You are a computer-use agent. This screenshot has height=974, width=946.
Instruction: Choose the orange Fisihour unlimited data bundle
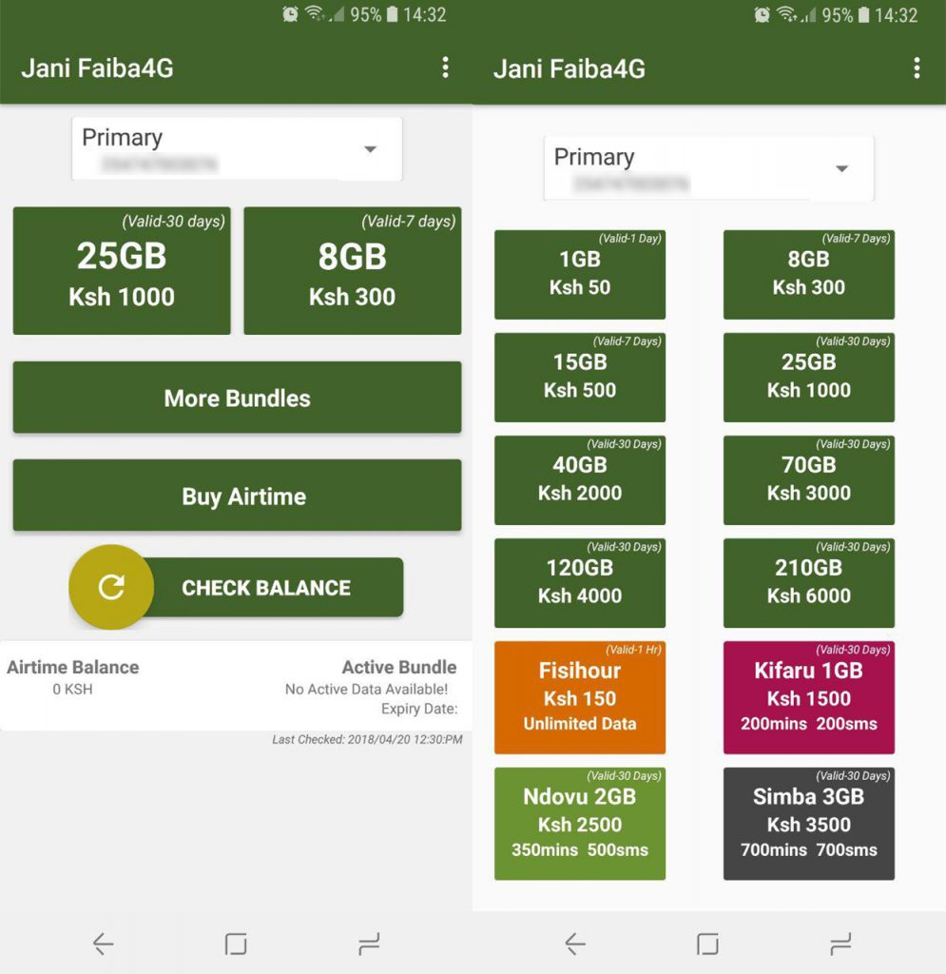(x=580, y=697)
